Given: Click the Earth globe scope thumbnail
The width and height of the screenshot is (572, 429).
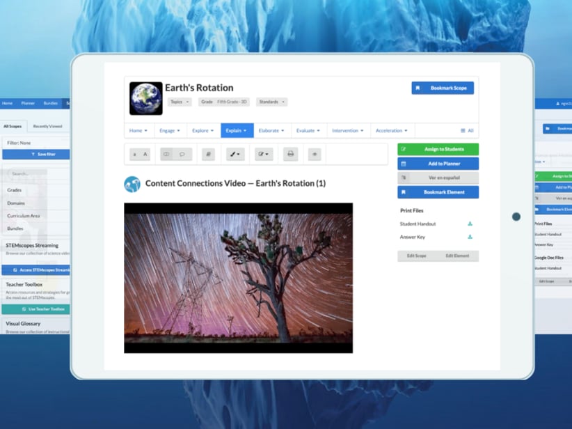Looking at the screenshot, I should (x=145, y=98).
